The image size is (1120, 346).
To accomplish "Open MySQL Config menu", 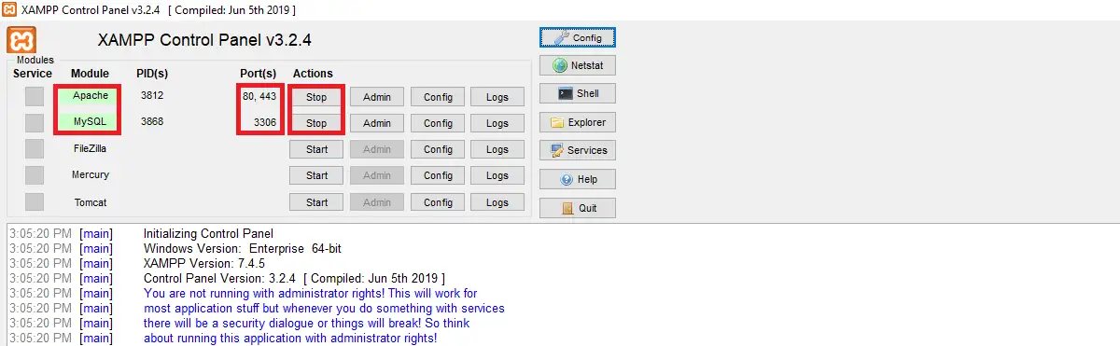I will [438, 123].
